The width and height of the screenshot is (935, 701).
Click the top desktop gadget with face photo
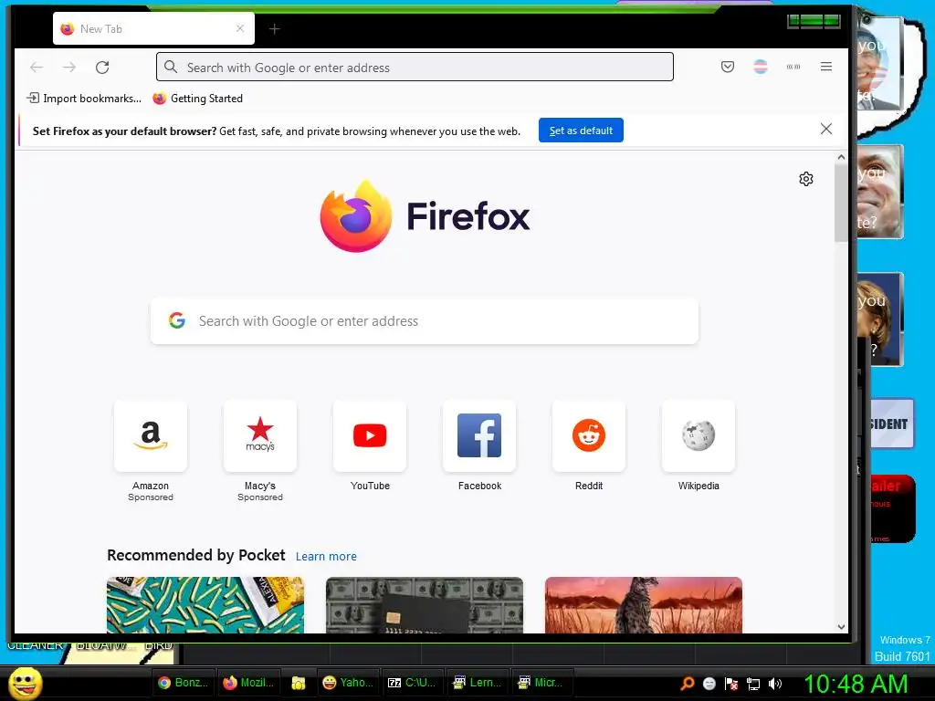coord(880,64)
